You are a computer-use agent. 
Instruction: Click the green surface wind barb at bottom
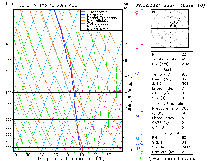click(x=140, y=155)
